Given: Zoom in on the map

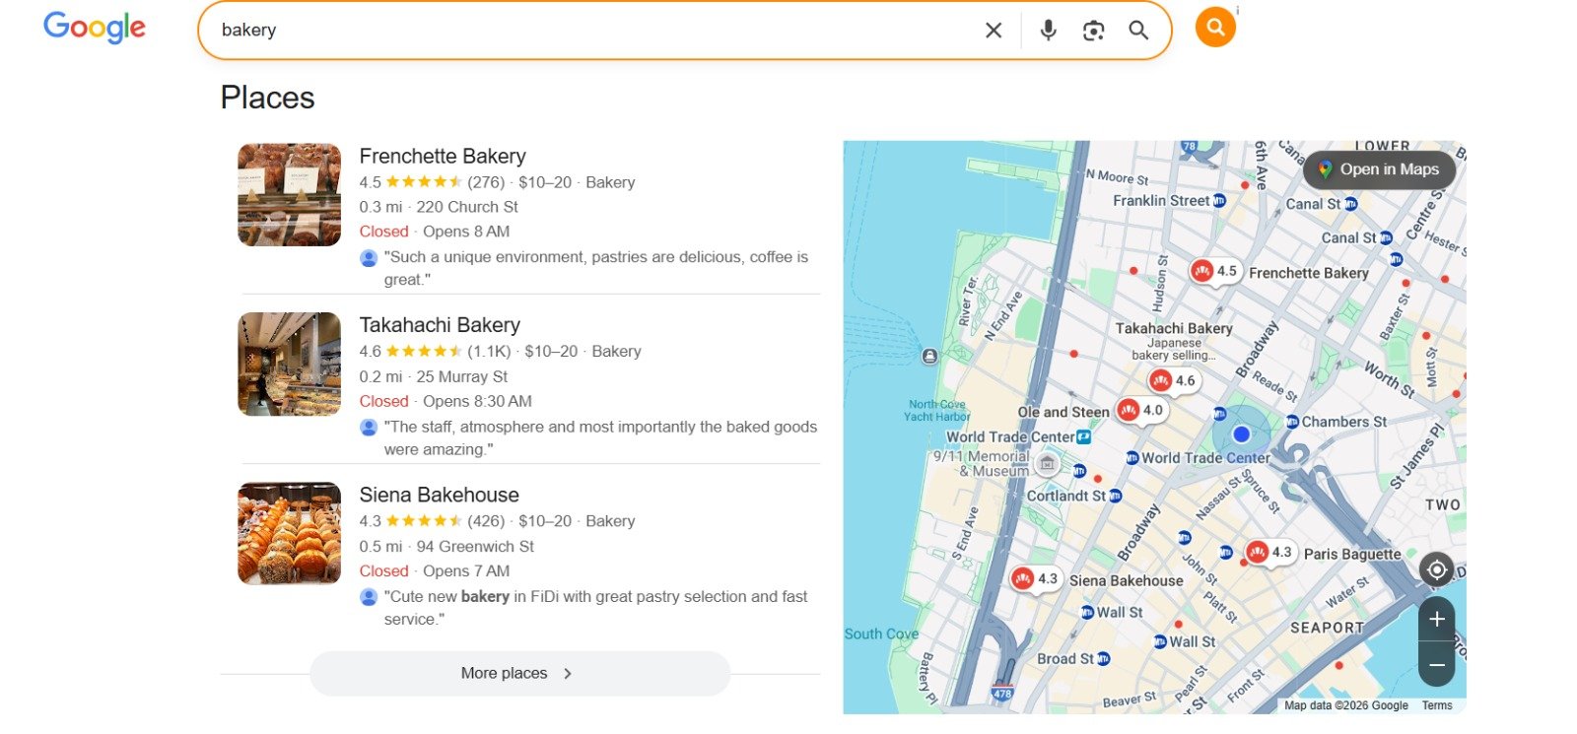Looking at the screenshot, I should (x=1436, y=619).
